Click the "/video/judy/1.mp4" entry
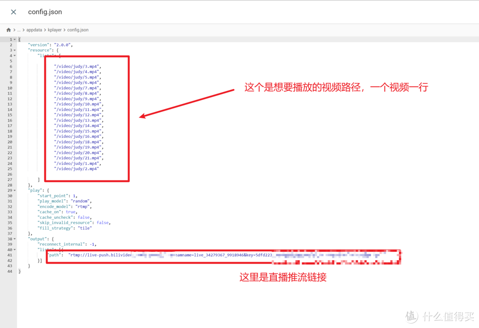 tap(78, 164)
